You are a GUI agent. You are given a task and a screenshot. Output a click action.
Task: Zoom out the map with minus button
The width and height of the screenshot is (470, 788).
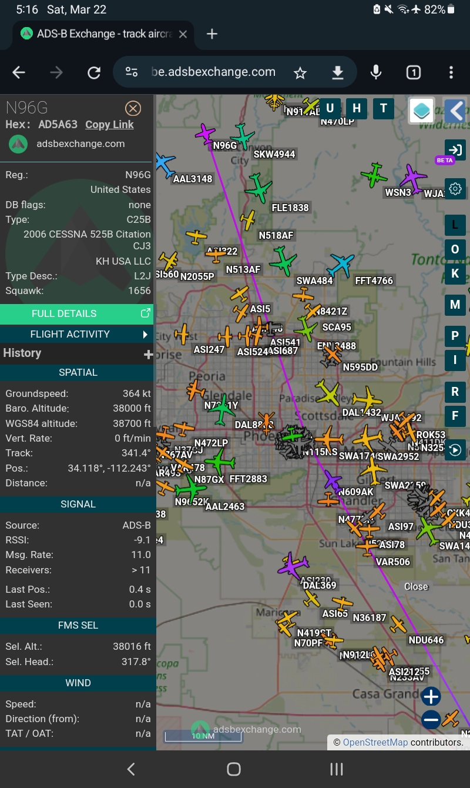(x=431, y=719)
